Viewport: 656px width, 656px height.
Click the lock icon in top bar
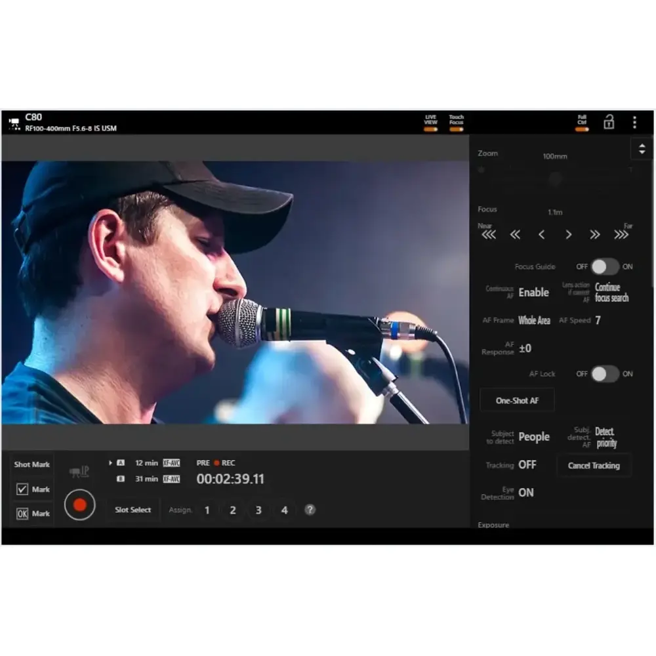point(609,122)
